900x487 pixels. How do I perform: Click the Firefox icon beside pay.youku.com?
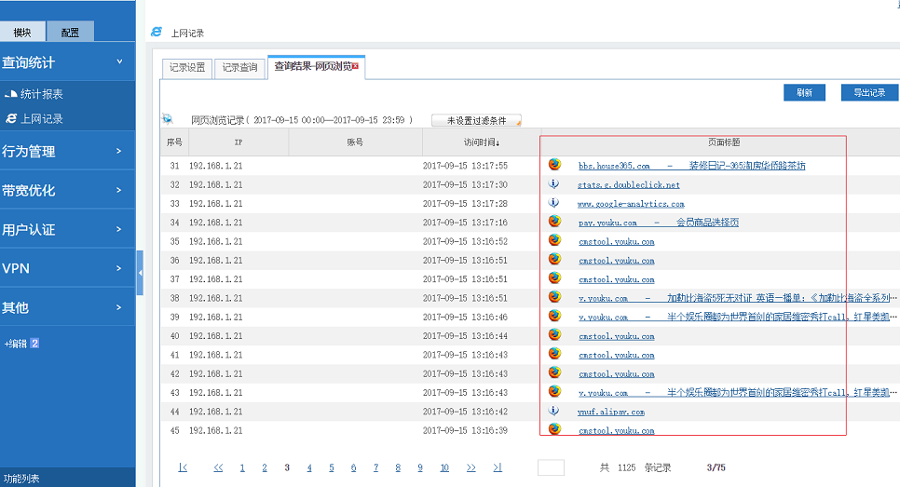pos(554,222)
